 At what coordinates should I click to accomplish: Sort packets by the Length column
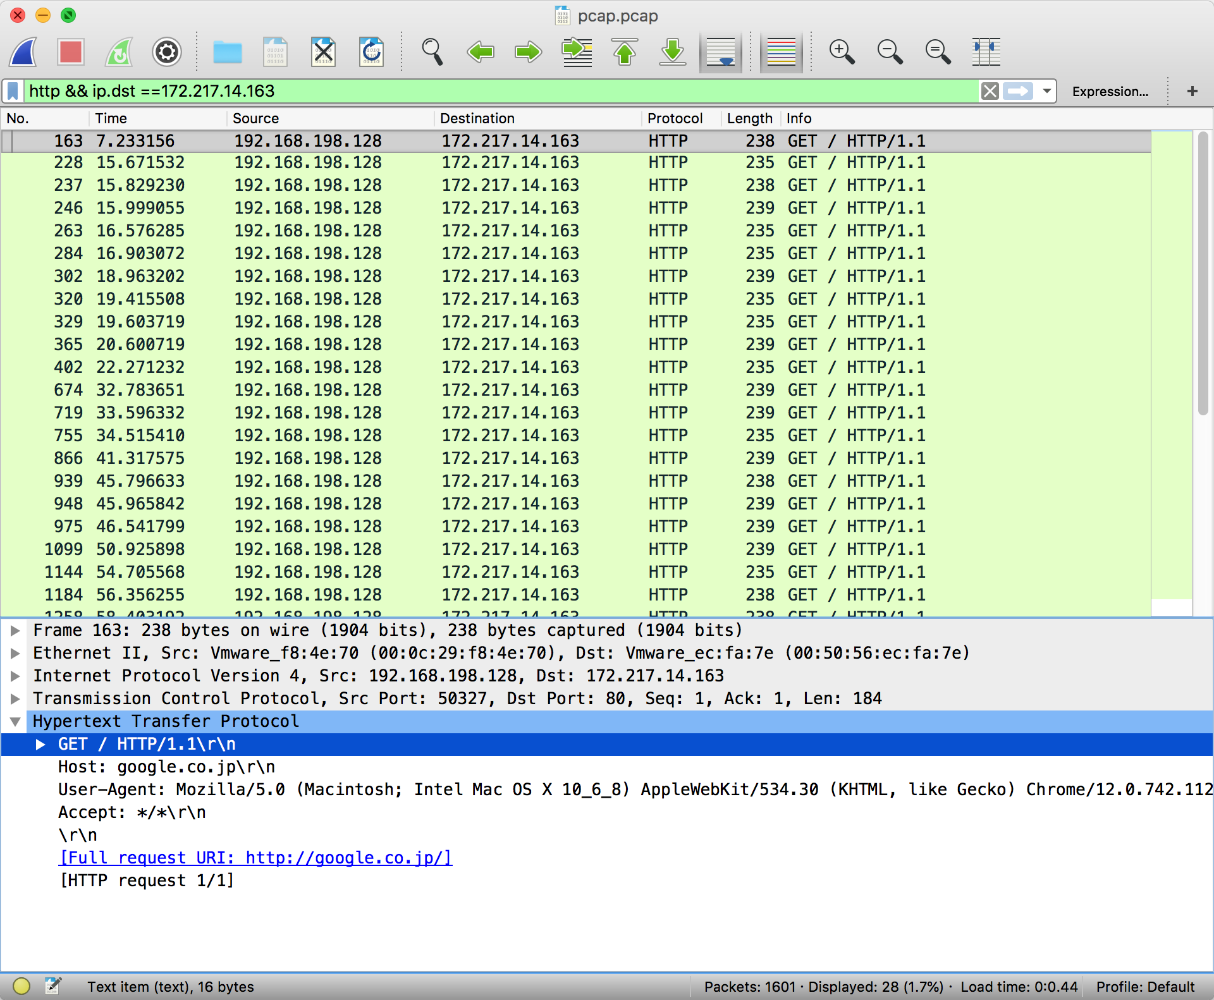(x=750, y=118)
